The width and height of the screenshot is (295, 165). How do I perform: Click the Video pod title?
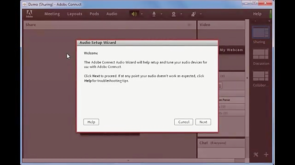(205, 25)
